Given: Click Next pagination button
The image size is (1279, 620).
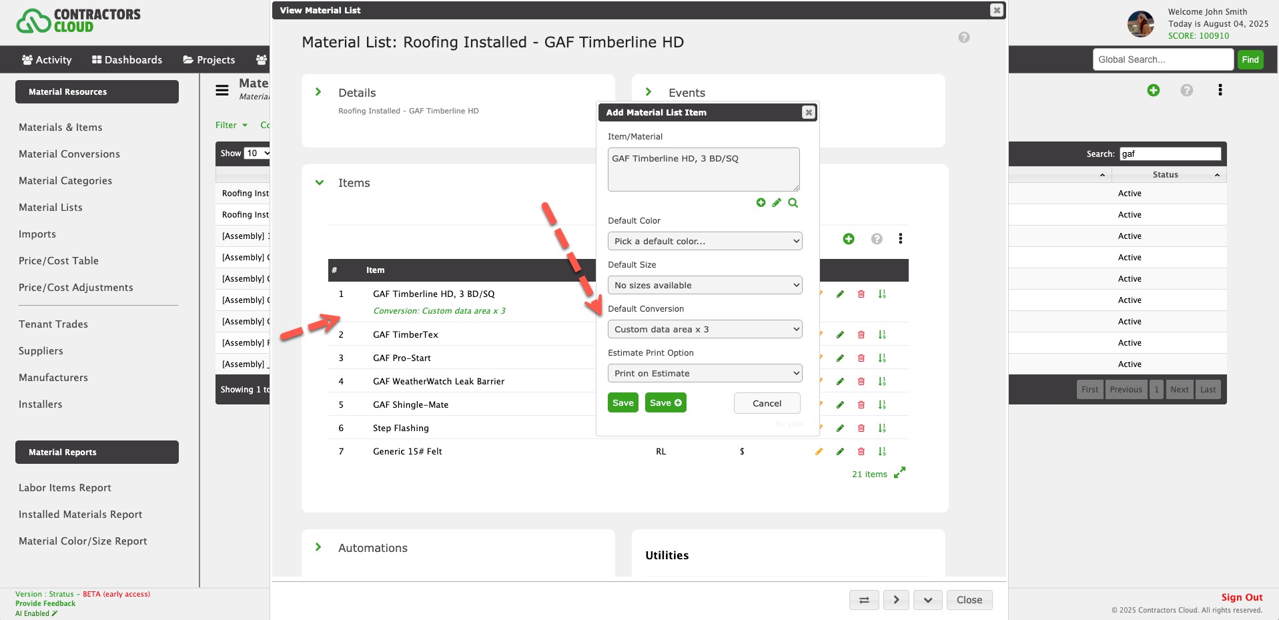Looking at the screenshot, I should (x=1180, y=389).
